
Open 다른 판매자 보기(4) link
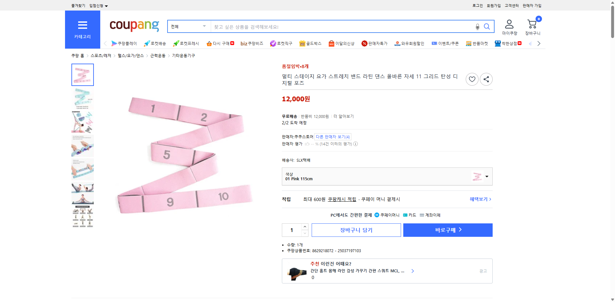click(332, 136)
